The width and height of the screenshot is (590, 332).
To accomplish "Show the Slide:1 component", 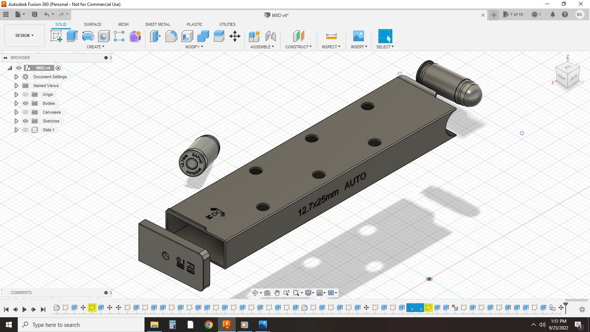I will (x=25, y=130).
